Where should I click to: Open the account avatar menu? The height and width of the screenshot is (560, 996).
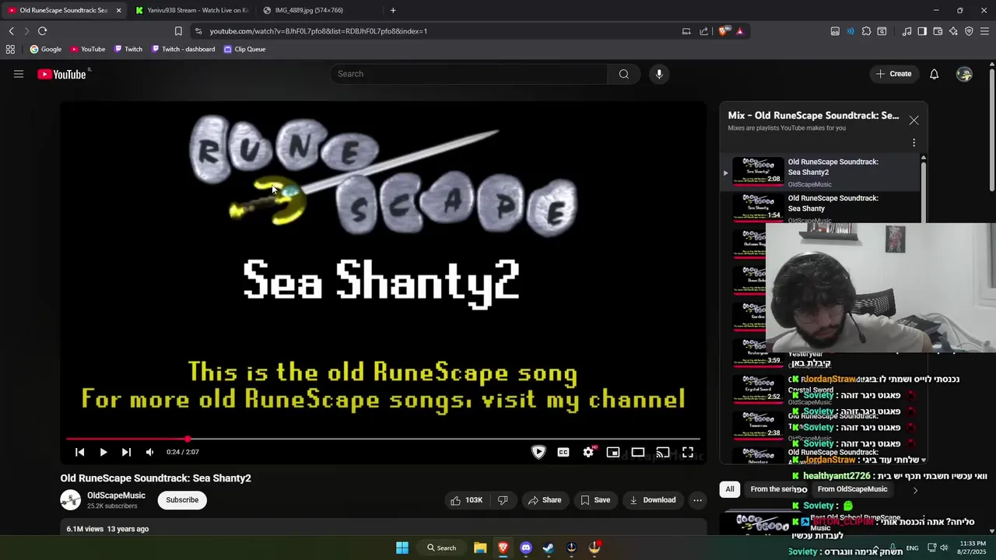[x=964, y=74]
